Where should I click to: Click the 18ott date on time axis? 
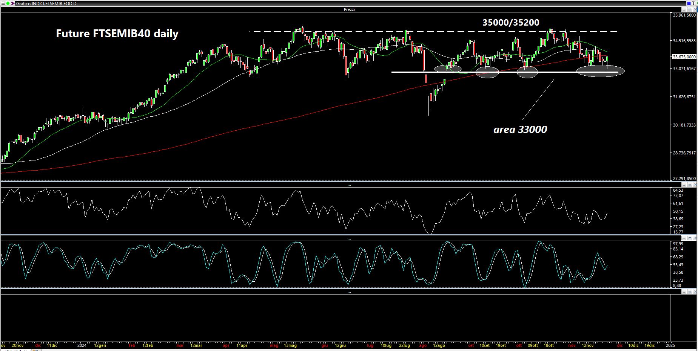click(x=549, y=345)
